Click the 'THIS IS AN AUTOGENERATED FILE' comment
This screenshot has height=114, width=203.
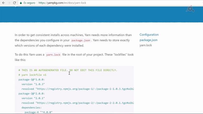68,70
